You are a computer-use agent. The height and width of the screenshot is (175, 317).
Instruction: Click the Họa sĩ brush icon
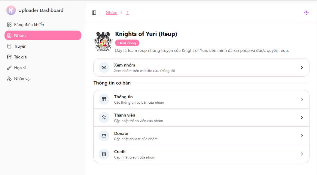pos(9,68)
